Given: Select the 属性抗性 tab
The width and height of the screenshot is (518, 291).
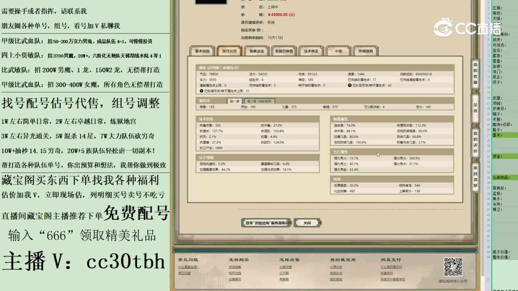Looking at the screenshot, I should [x=229, y=51].
